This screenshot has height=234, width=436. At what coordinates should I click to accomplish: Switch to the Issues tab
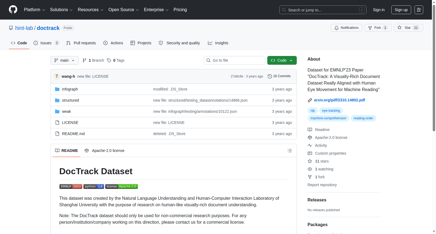(x=46, y=43)
